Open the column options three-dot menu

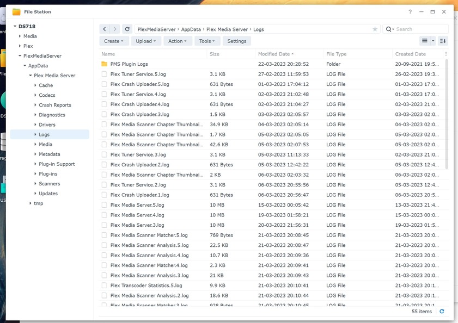pos(445,54)
